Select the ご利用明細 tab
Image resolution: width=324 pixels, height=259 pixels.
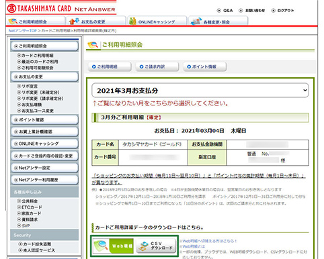tap(110, 66)
